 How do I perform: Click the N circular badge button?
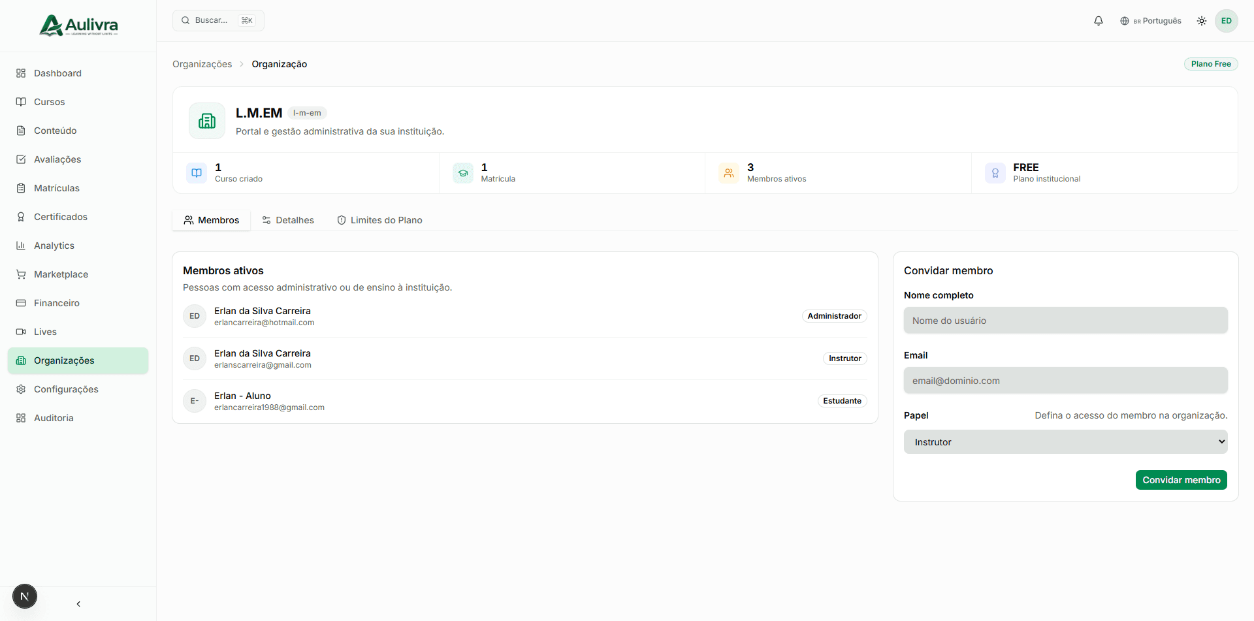[25, 596]
